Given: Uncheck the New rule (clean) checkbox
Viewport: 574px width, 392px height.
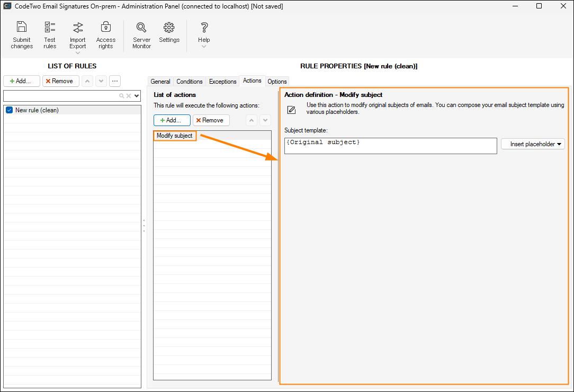Looking at the screenshot, I should pyautogui.click(x=9, y=110).
